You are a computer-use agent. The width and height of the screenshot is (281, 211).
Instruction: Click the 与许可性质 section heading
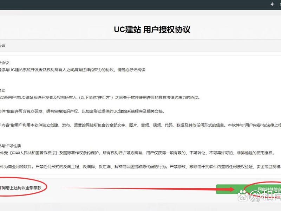[x=11, y=146]
